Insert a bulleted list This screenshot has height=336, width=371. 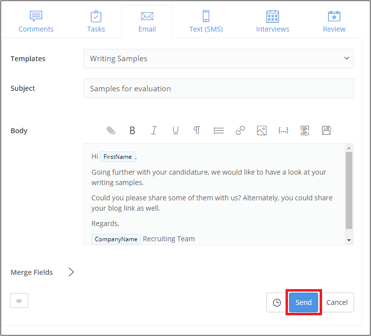(218, 131)
